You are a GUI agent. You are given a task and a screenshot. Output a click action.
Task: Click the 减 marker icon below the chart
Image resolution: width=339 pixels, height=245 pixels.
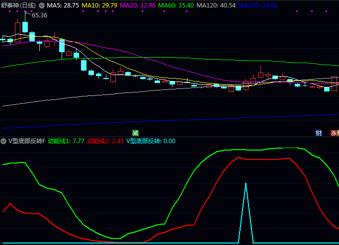tap(135, 133)
